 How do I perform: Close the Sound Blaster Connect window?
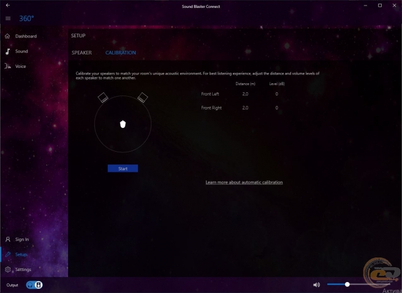(394, 6)
